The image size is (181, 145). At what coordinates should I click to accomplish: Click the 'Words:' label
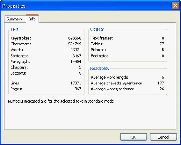(17, 50)
